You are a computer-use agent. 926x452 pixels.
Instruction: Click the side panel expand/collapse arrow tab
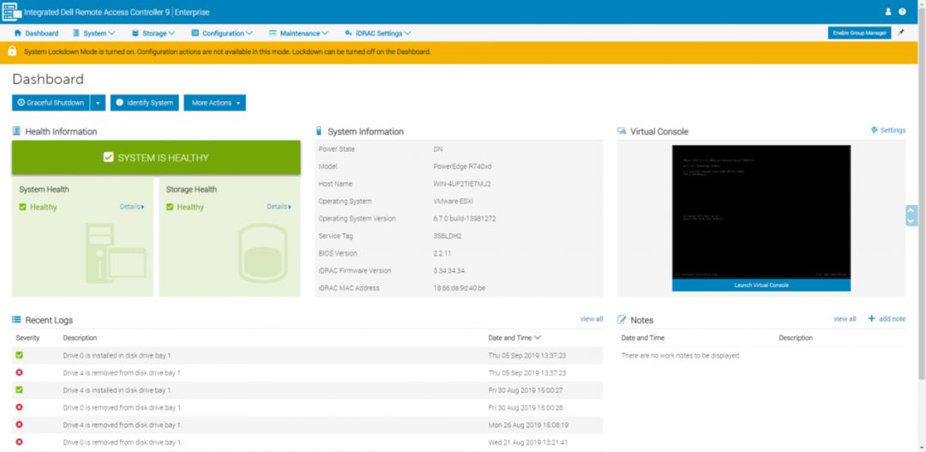click(911, 215)
